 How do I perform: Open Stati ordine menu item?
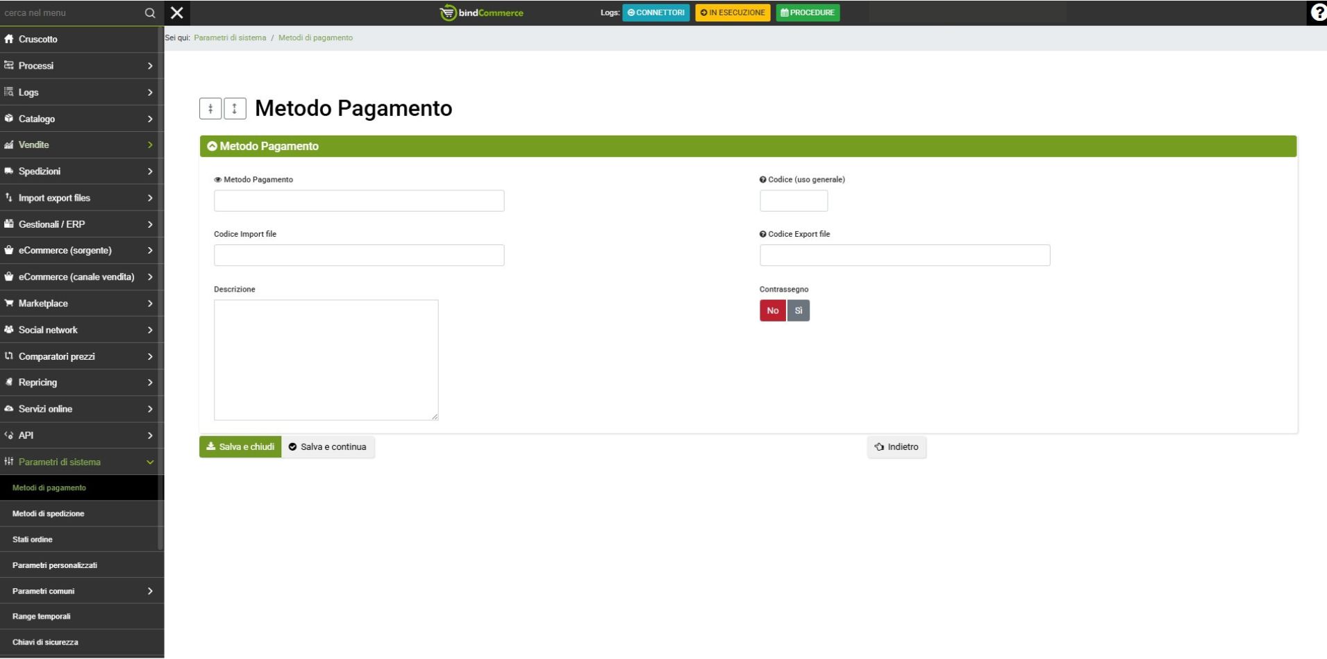(33, 540)
